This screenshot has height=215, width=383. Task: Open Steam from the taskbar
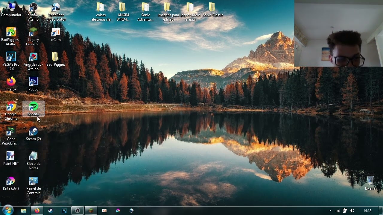[50, 211]
